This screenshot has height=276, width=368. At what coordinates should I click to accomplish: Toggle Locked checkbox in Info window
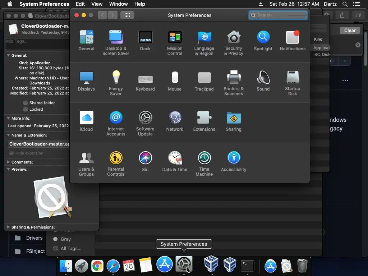pyautogui.click(x=26, y=109)
